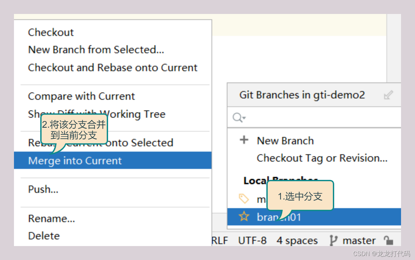The height and width of the screenshot is (260, 415).
Task: Click Rebase Current onto Selected
Action: click(x=101, y=143)
